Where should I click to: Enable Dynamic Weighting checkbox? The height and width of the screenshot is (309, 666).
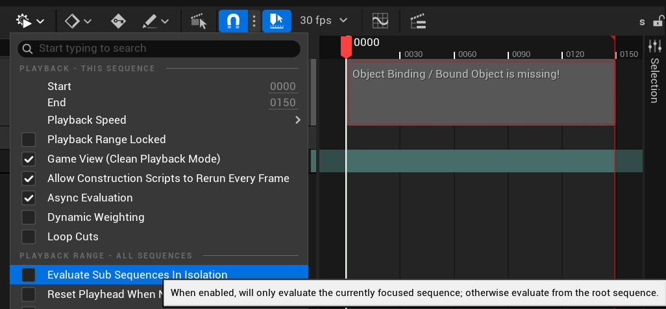click(29, 218)
